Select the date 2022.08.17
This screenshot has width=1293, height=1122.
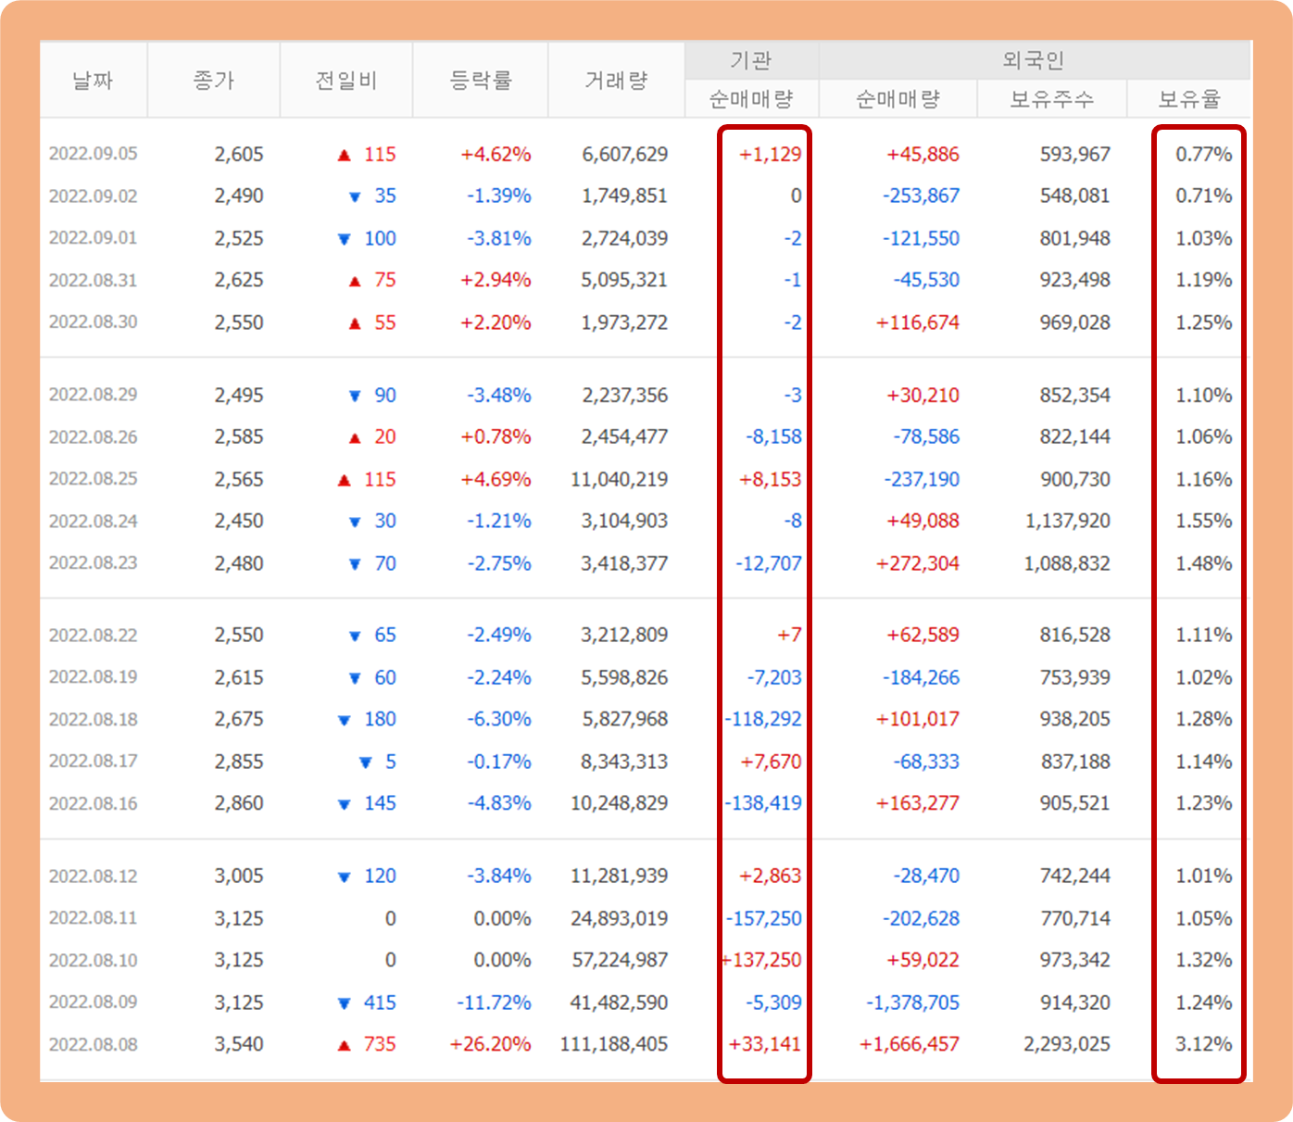coord(93,761)
